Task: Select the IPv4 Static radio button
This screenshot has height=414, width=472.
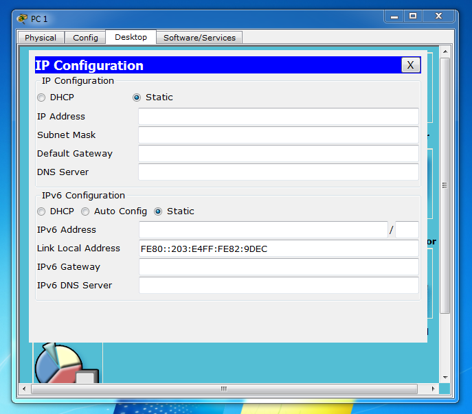Action: [x=137, y=97]
